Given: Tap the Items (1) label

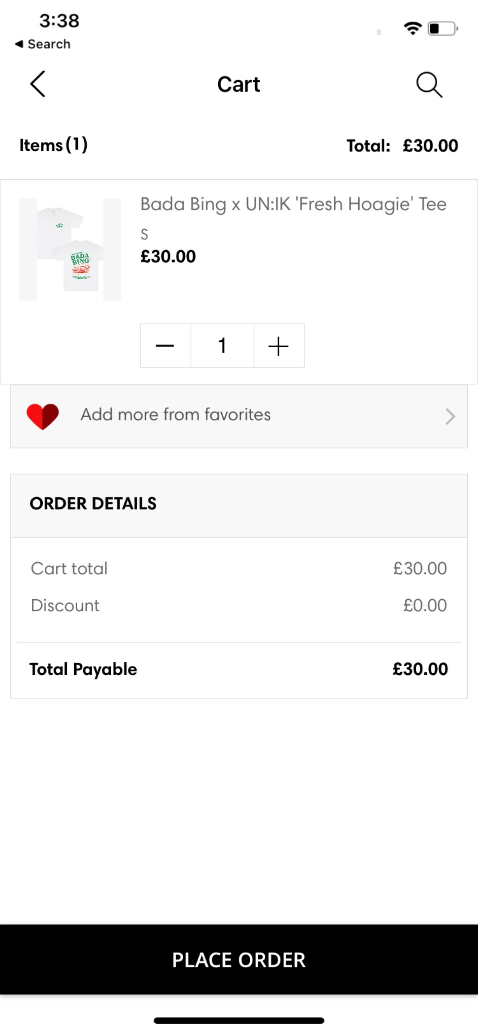Looking at the screenshot, I should click(53, 145).
